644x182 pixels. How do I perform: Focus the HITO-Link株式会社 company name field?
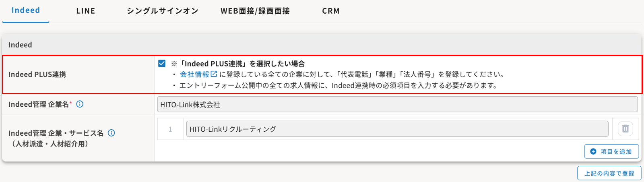[397, 104]
